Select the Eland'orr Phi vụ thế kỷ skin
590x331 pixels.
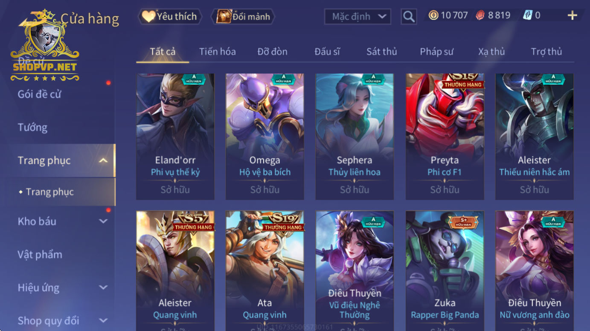pyautogui.click(x=175, y=136)
